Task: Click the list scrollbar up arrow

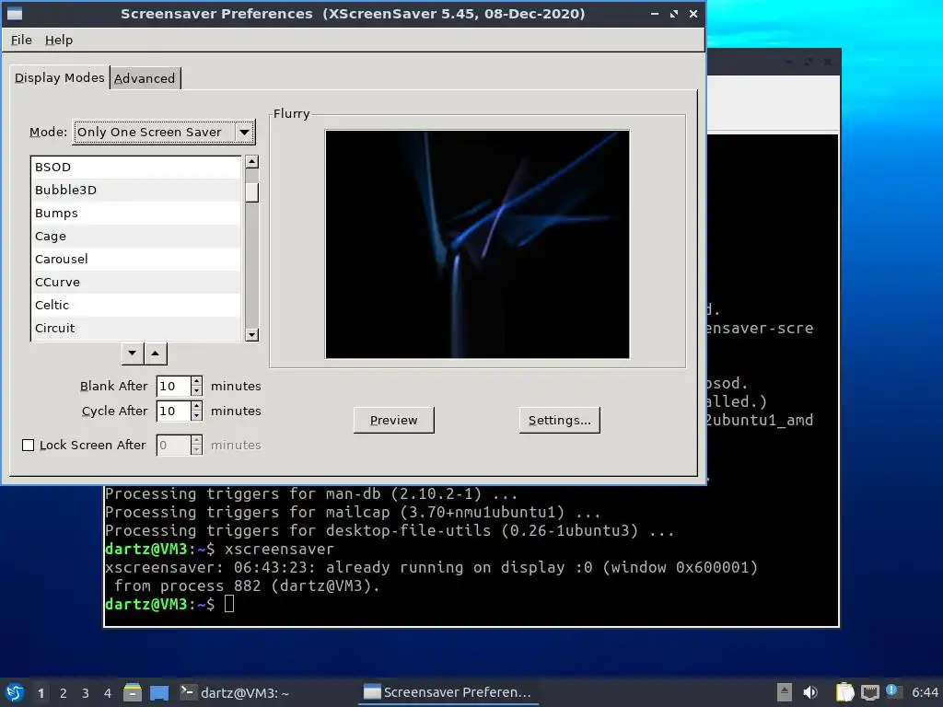Action: tap(252, 162)
